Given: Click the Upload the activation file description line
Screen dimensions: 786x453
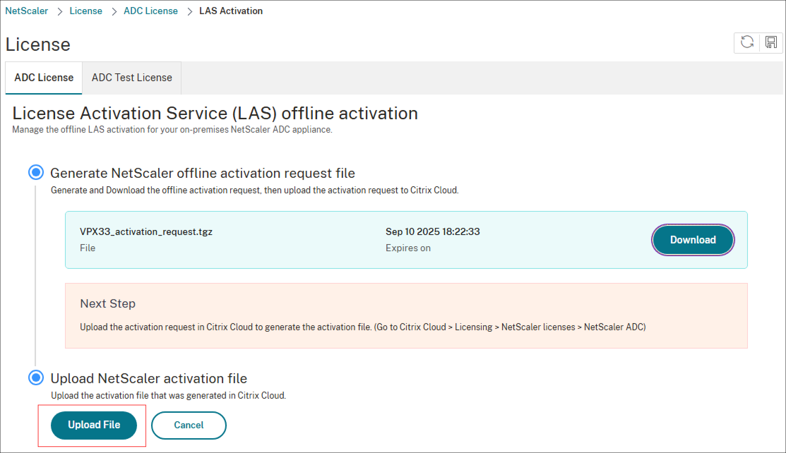Looking at the screenshot, I should 168,395.
